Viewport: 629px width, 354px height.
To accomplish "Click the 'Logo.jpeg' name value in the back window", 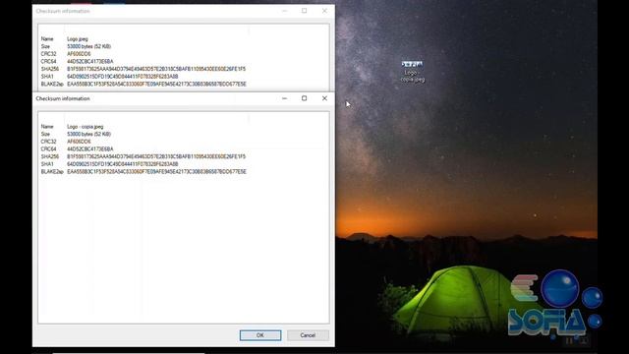I will tap(78, 39).
